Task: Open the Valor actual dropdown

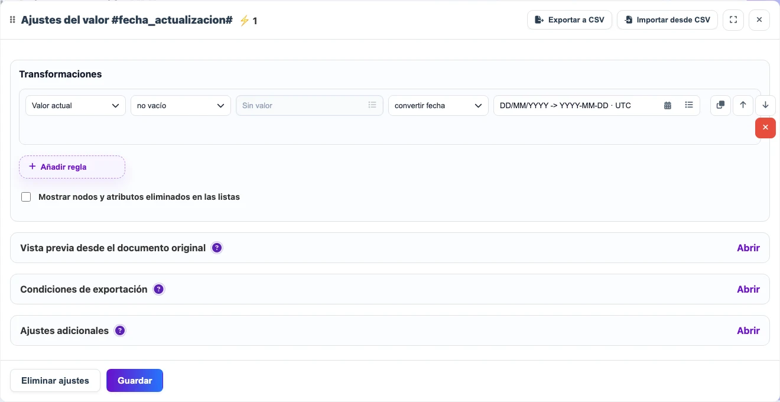Action: point(76,105)
